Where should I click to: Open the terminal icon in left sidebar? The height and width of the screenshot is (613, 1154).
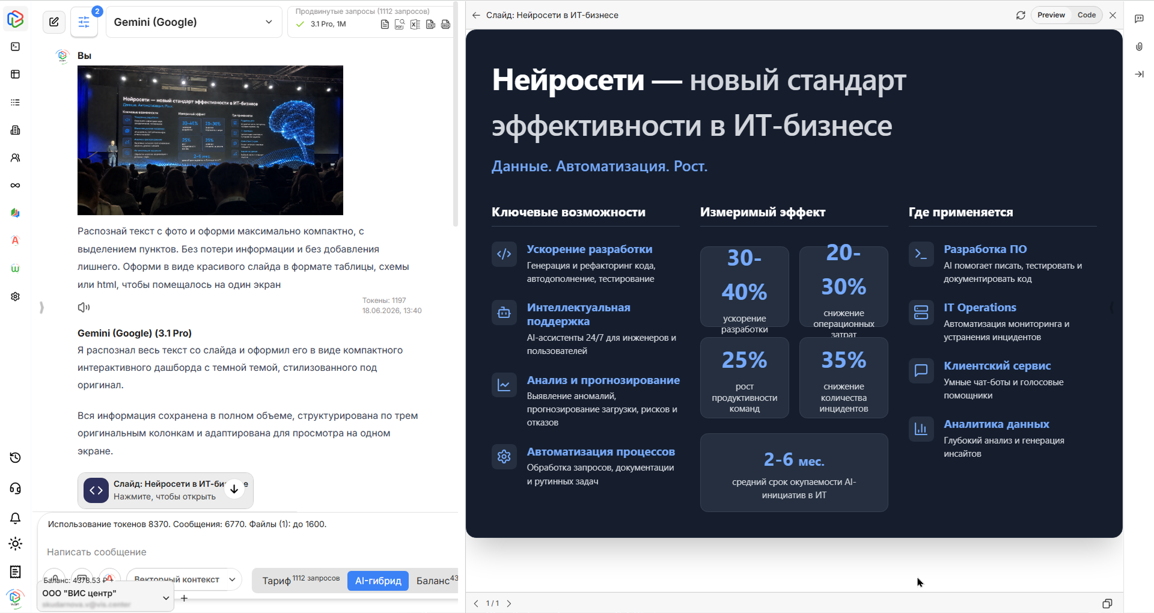(16, 47)
